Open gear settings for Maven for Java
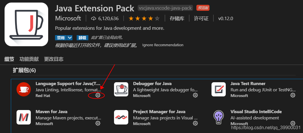303x133 pixels. [98, 123]
